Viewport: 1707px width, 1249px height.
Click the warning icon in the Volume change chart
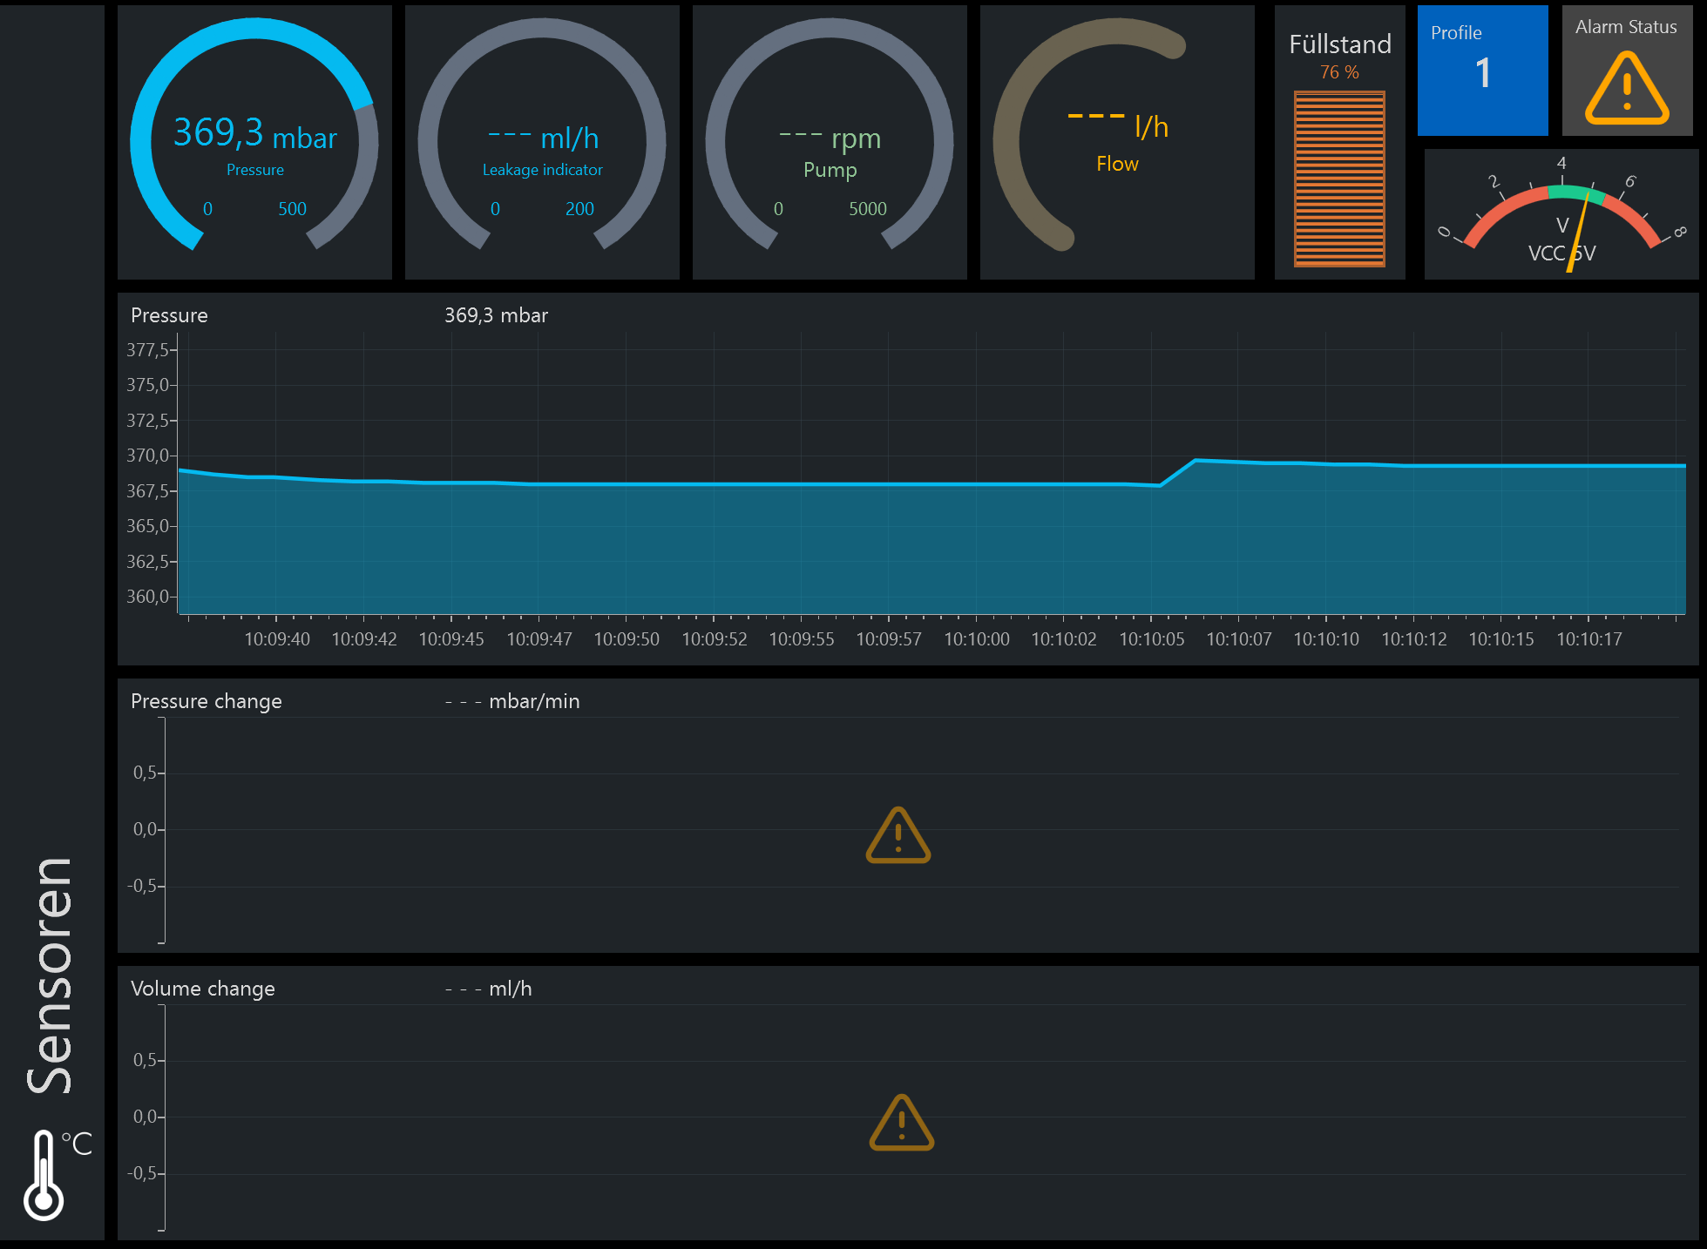(x=902, y=1123)
